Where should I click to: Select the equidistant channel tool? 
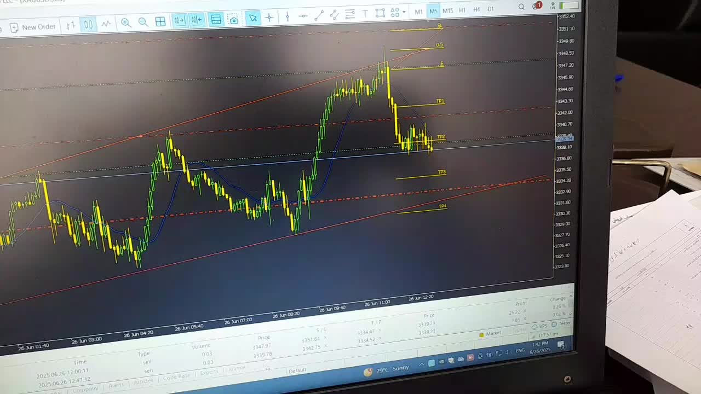click(334, 15)
